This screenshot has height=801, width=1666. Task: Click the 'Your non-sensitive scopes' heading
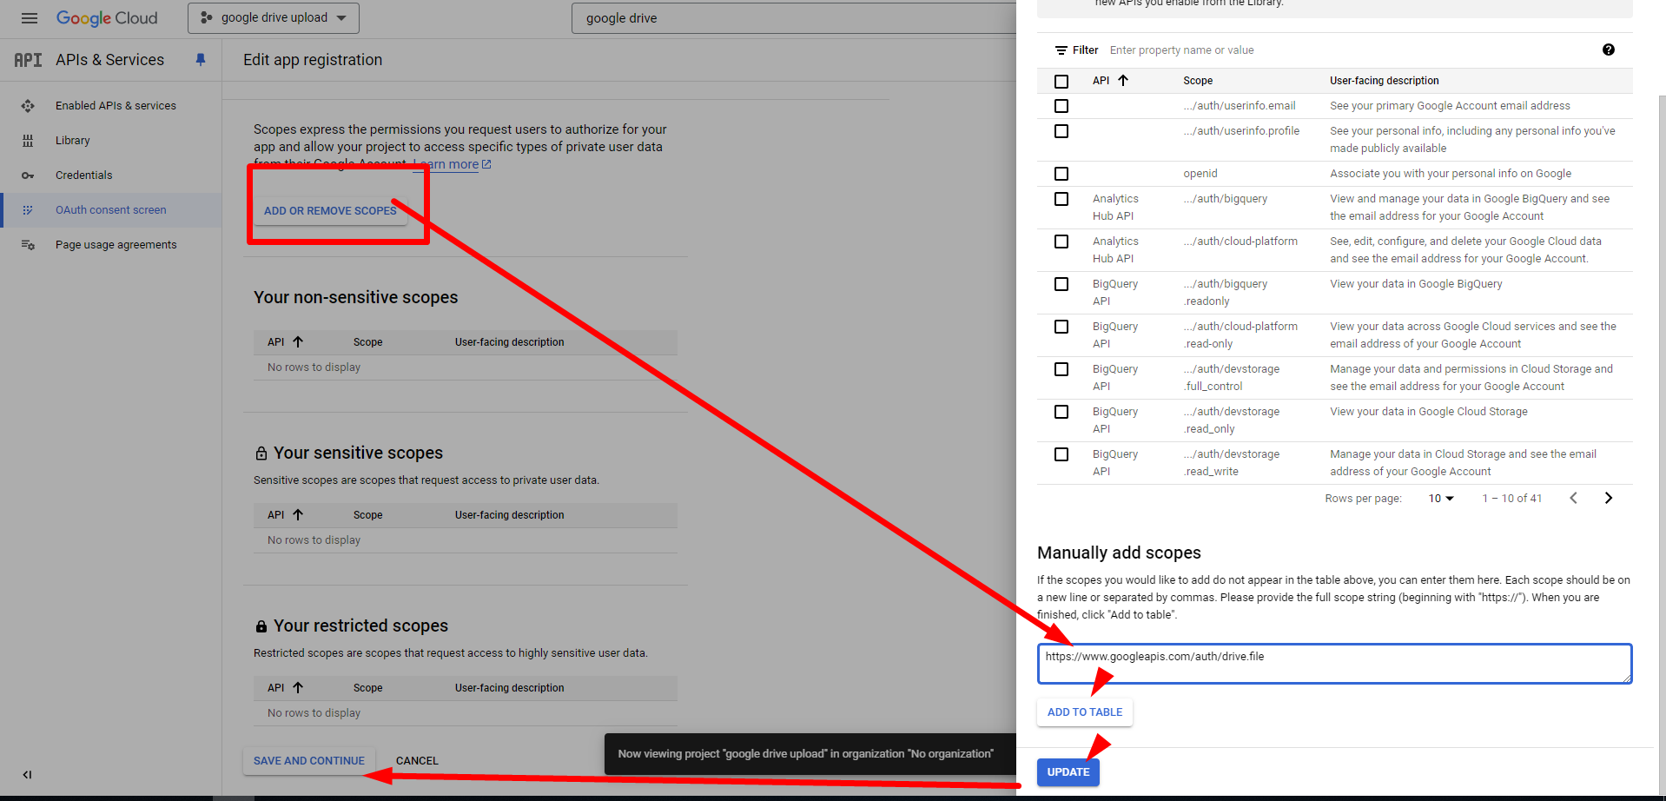(355, 297)
